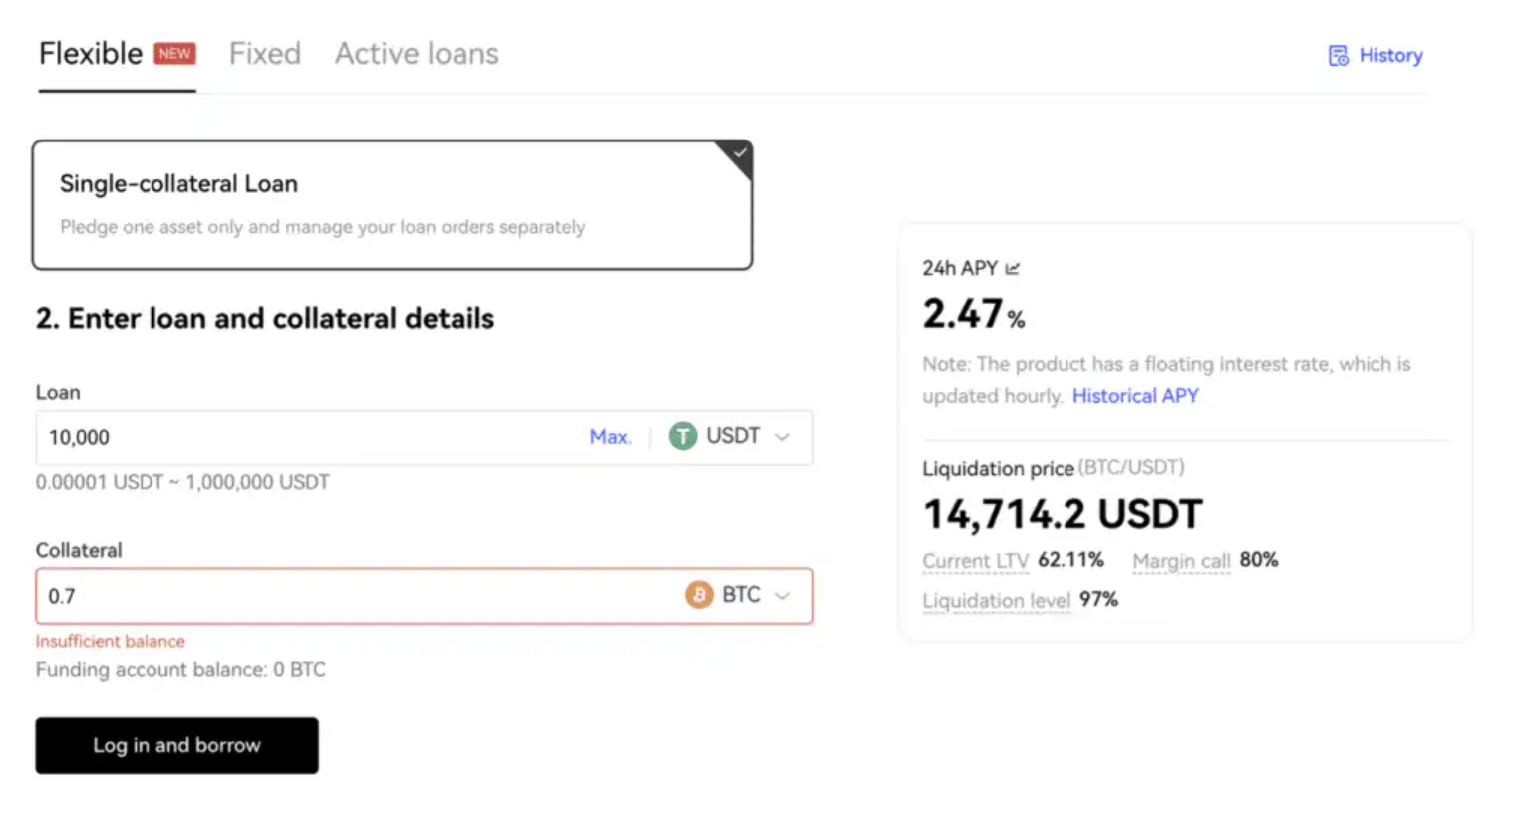Viewport: 1523px width, 840px height.
Task: Click inside the Loan amount input field
Action: [299, 436]
